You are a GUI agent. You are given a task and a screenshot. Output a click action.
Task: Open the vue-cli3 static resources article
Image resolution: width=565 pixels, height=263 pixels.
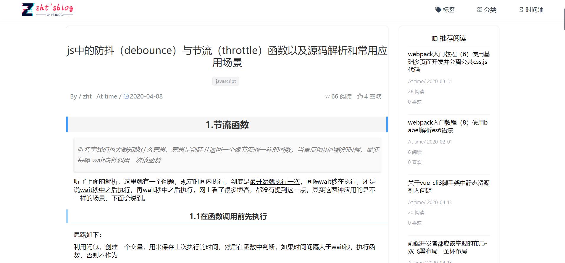coord(448,187)
